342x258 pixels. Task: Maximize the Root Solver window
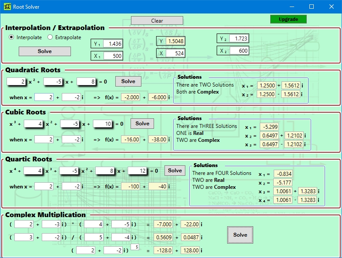(x=312, y=7)
